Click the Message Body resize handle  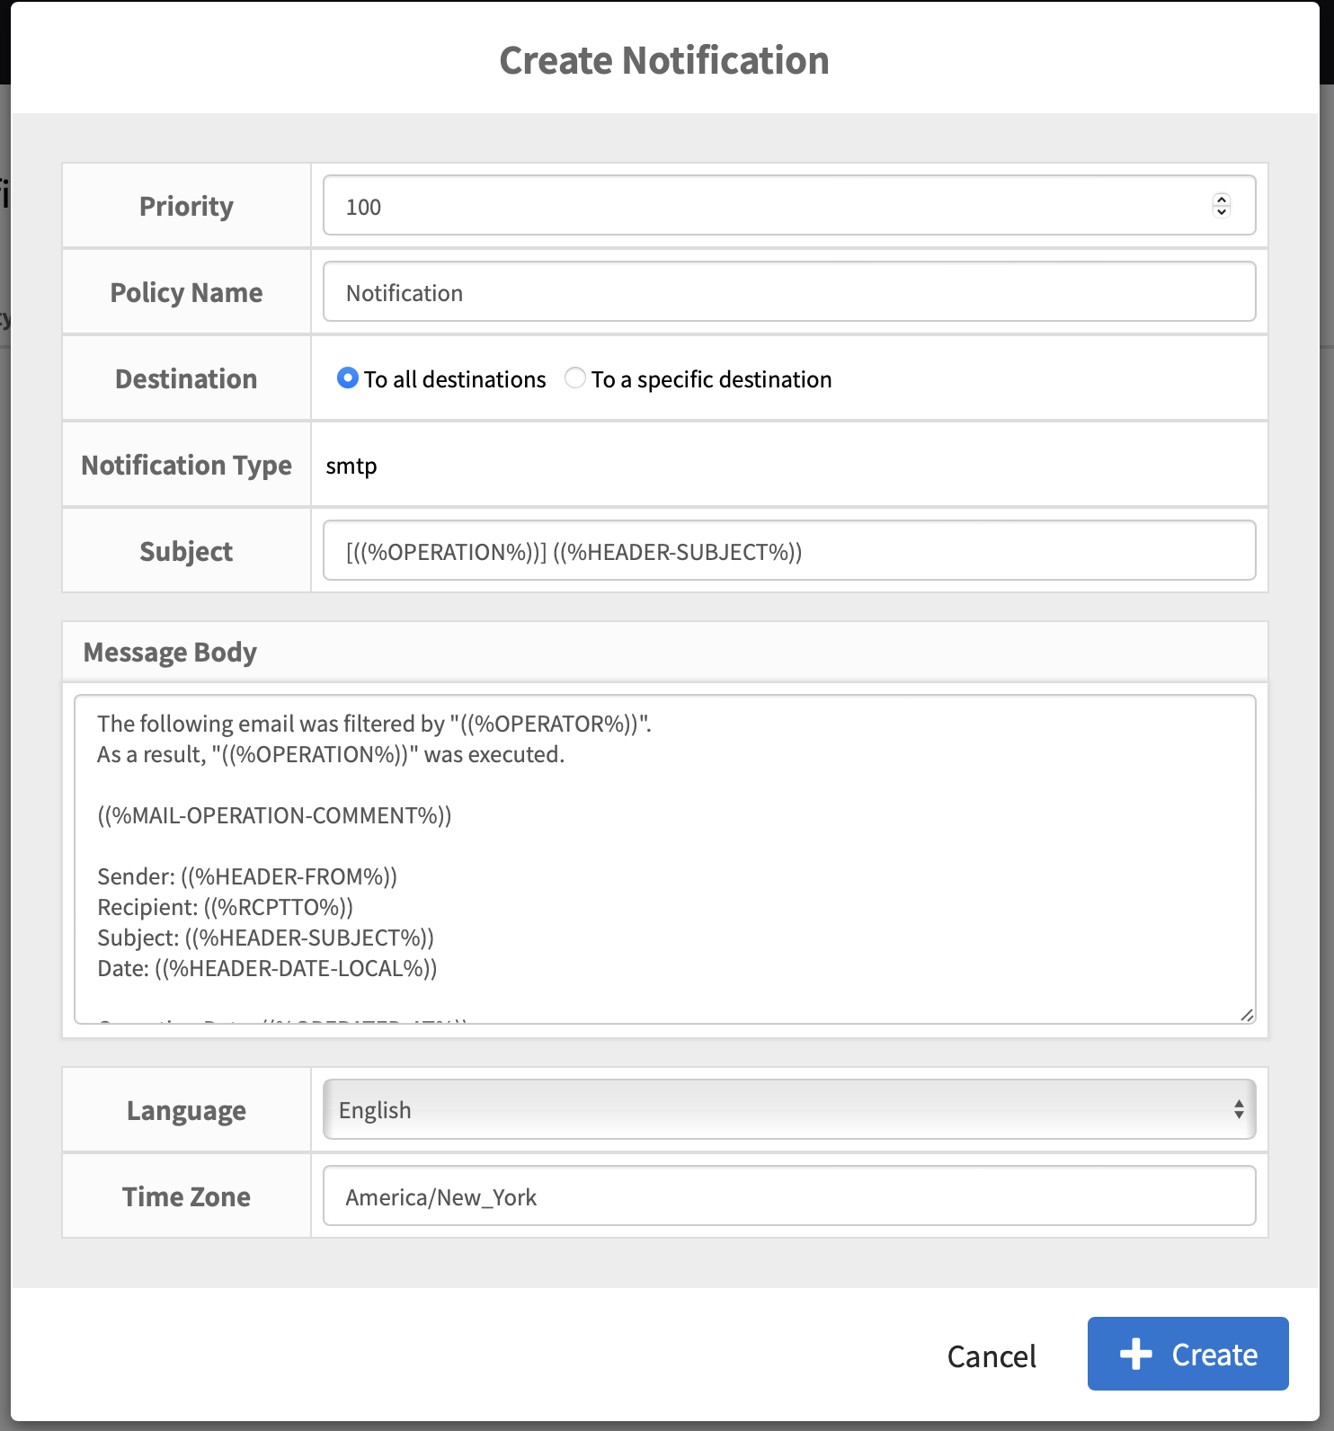tap(1246, 1015)
